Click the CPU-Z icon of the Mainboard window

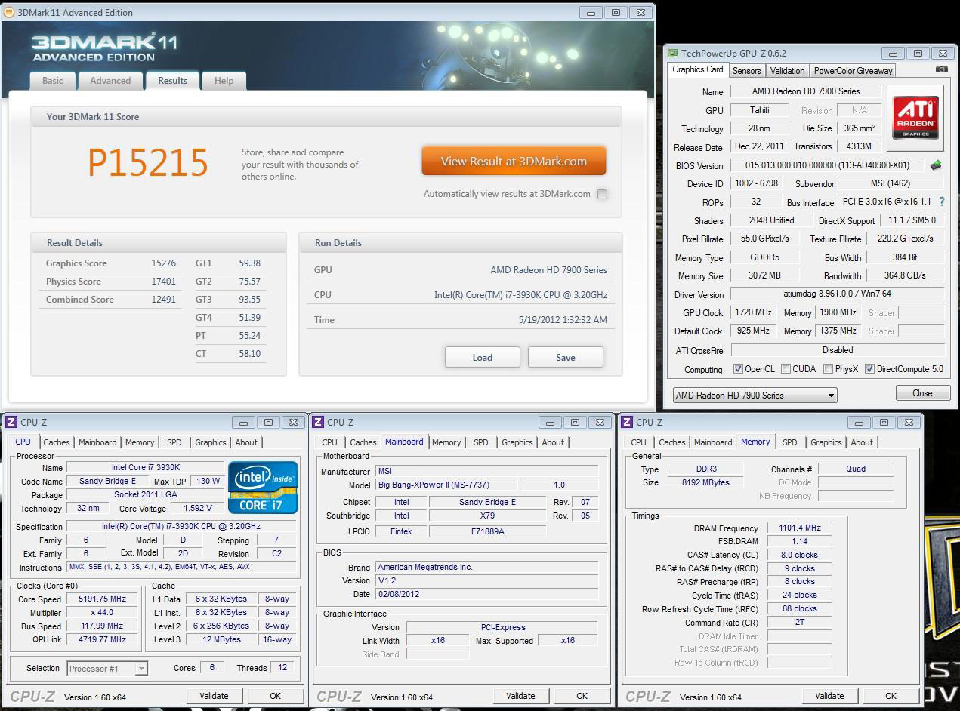pos(318,422)
